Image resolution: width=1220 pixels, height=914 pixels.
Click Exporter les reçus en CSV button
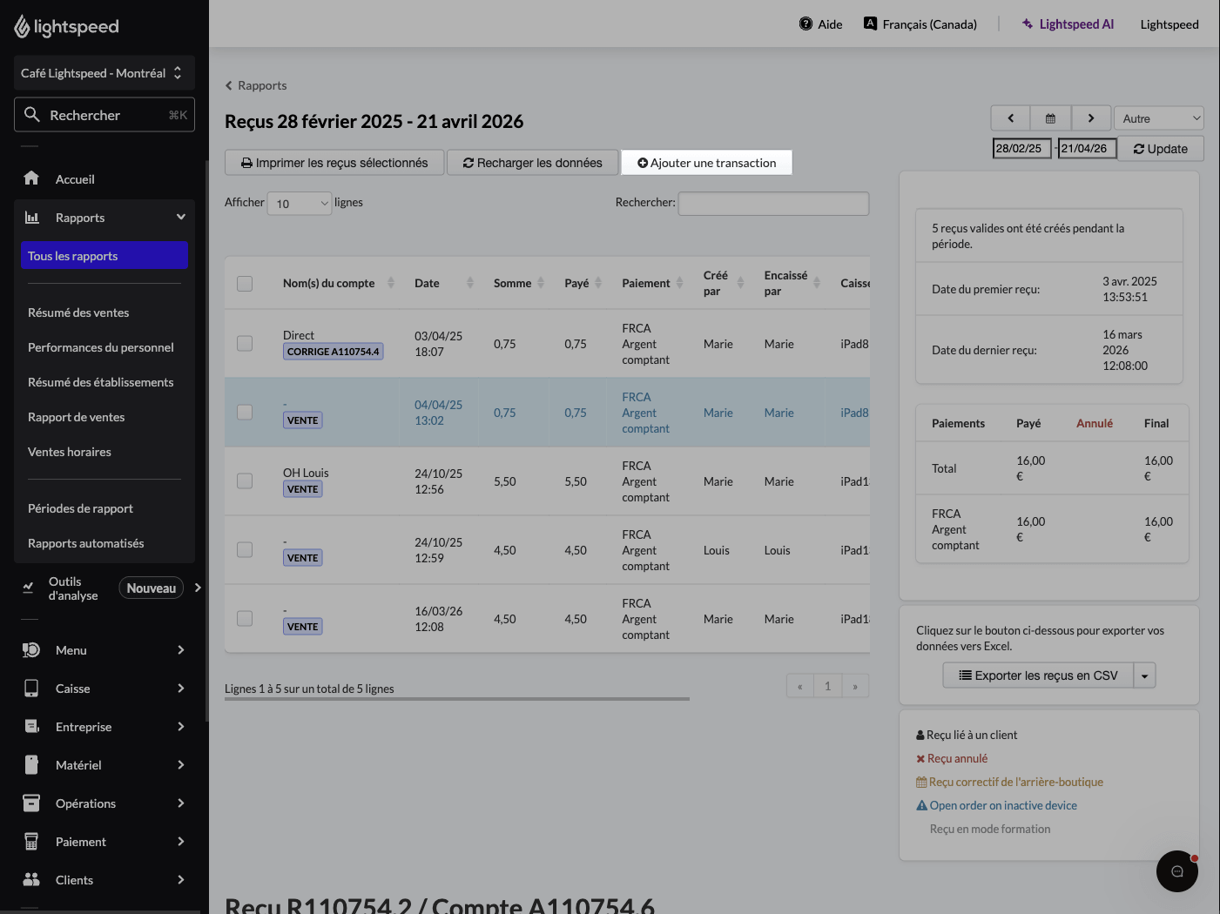[x=1038, y=675]
